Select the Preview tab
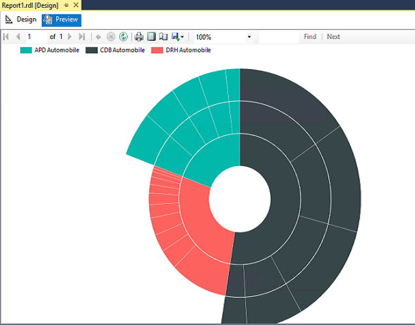415x325 pixels. [61, 20]
